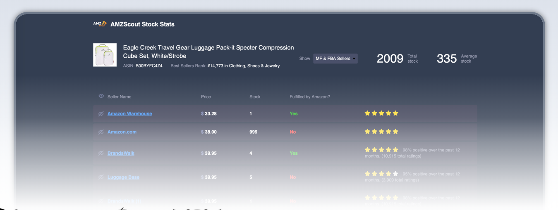Toggle visibility of BrandsWalk seller
Image resolution: width=558 pixels, height=210 pixels.
click(101, 153)
